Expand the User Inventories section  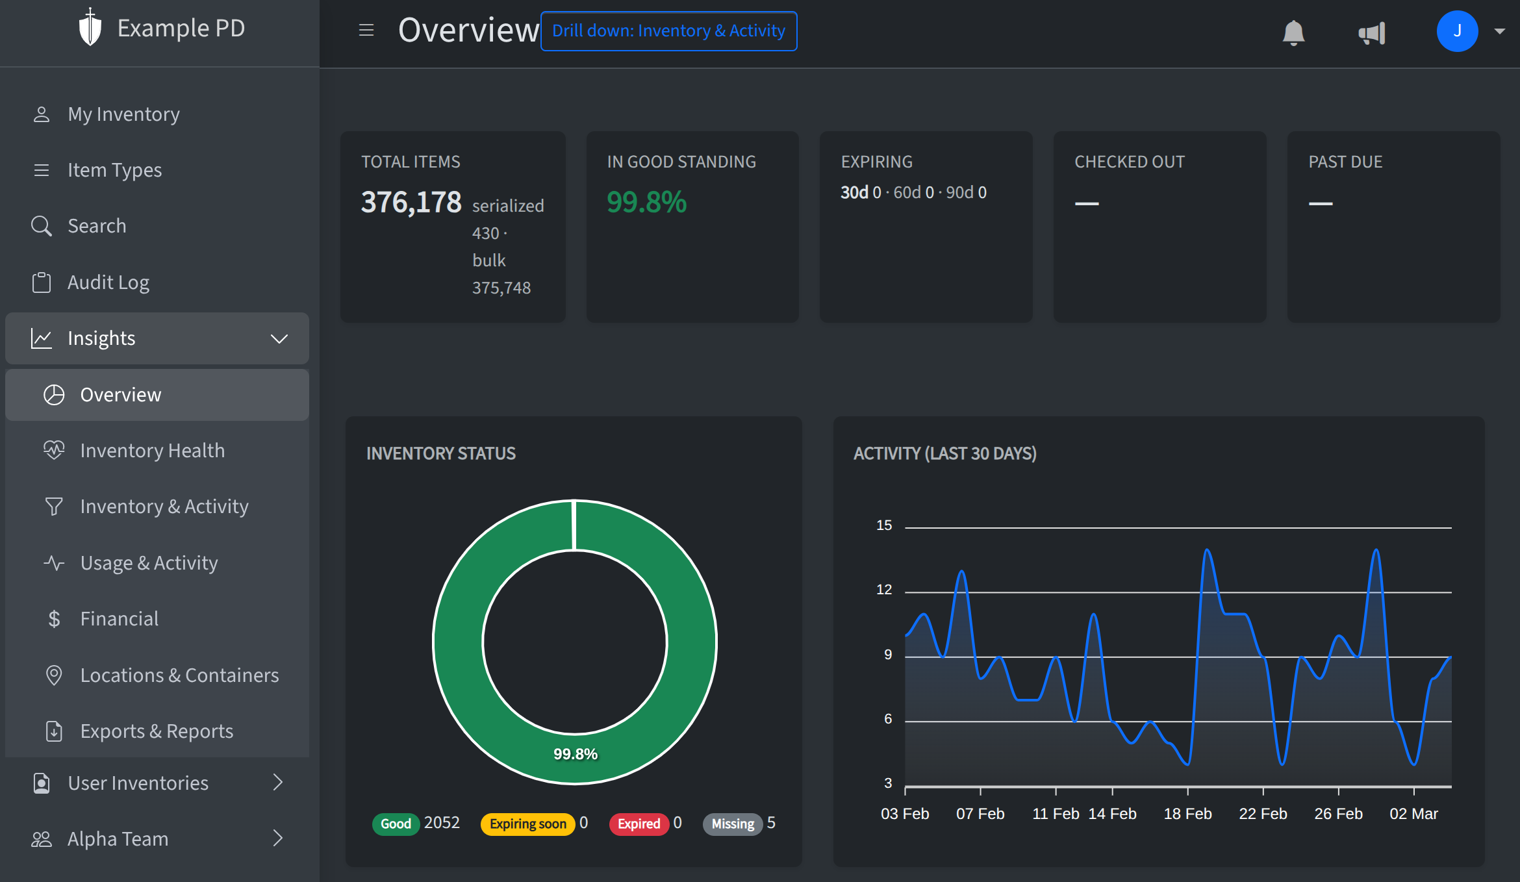pyautogui.click(x=279, y=783)
